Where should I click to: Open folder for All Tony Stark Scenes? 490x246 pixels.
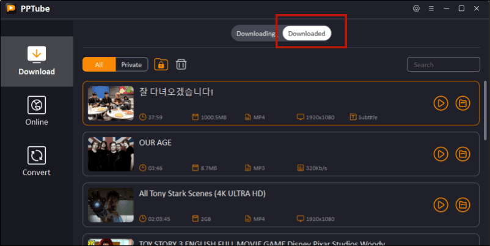tap(463, 204)
